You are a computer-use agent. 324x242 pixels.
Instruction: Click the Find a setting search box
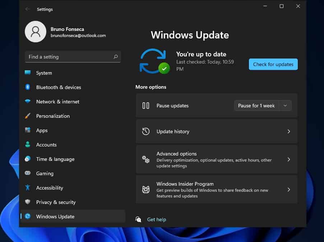click(x=73, y=57)
